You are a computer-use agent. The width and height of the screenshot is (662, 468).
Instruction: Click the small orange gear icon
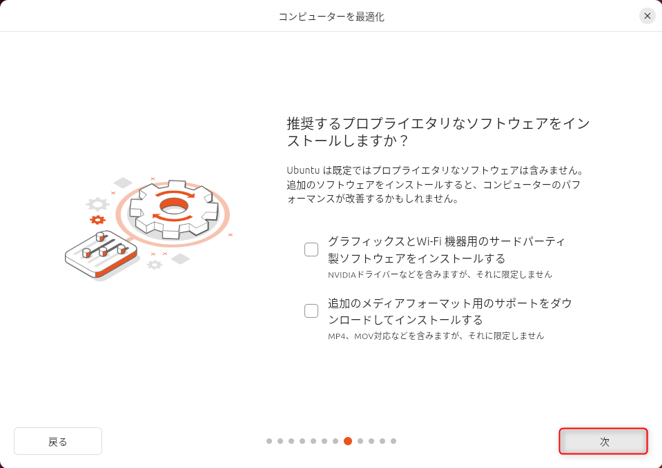[97, 220]
